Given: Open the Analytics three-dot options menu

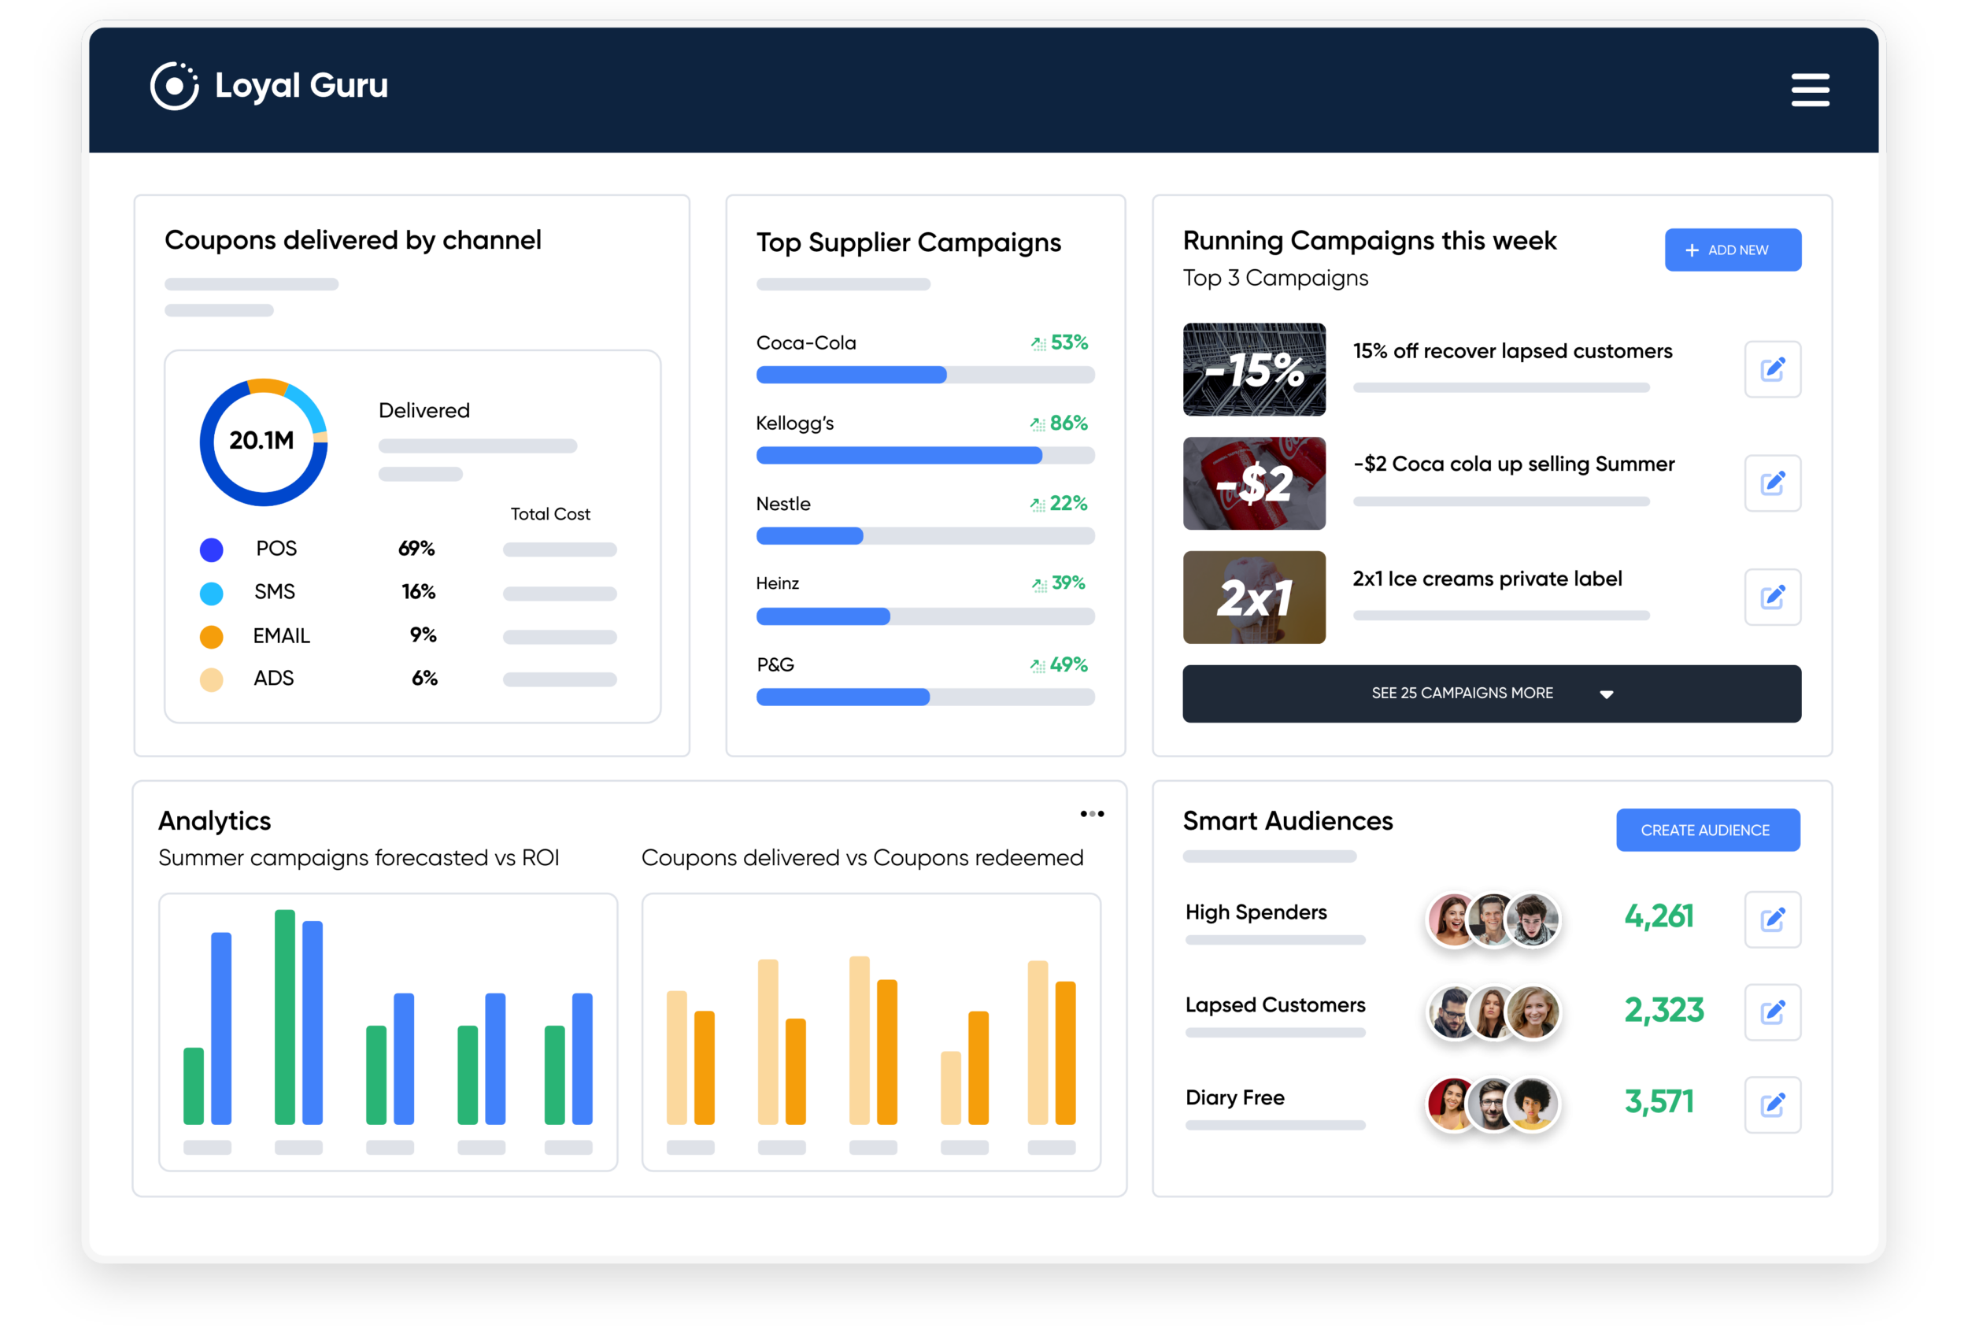Looking at the screenshot, I should point(1092,814).
